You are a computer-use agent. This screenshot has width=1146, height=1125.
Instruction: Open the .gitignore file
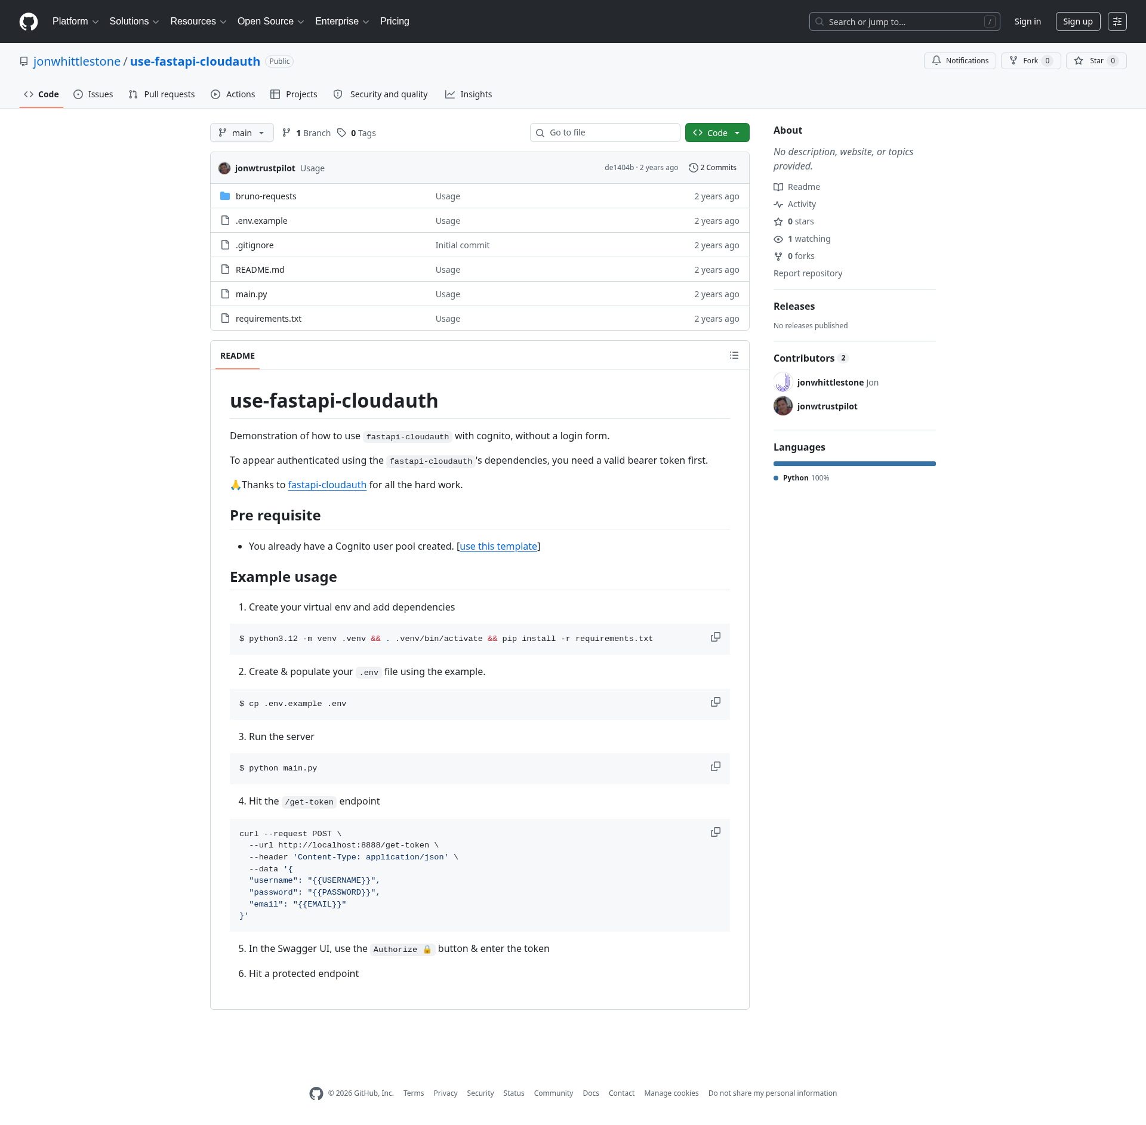click(255, 245)
